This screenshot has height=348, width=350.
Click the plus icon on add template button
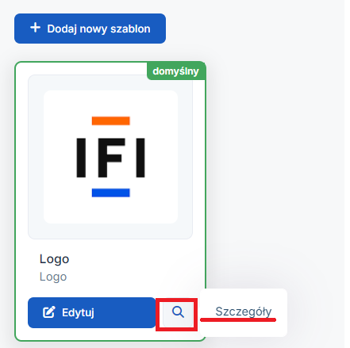pos(35,28)
